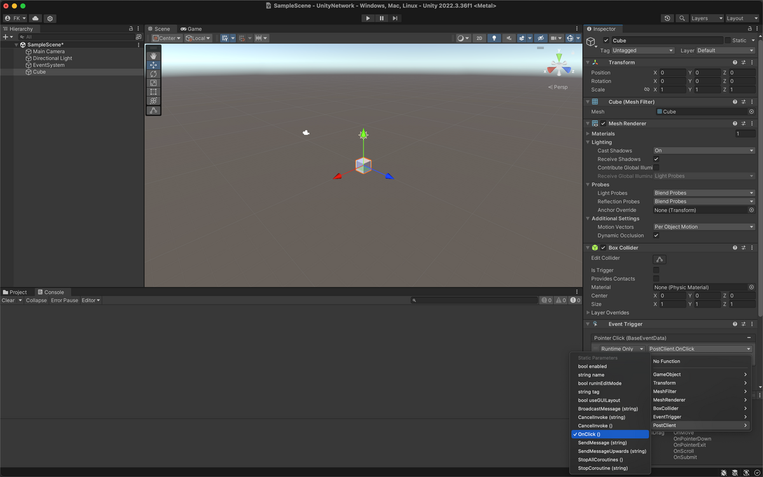Toggle 2D view mode

(480, 38)
